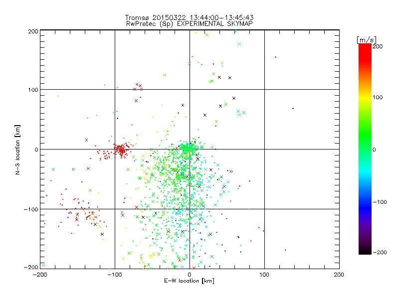The image size is (399, 299).
Task: Click the 'E-W location [km]' axis label
Action: tap(189, 281)
